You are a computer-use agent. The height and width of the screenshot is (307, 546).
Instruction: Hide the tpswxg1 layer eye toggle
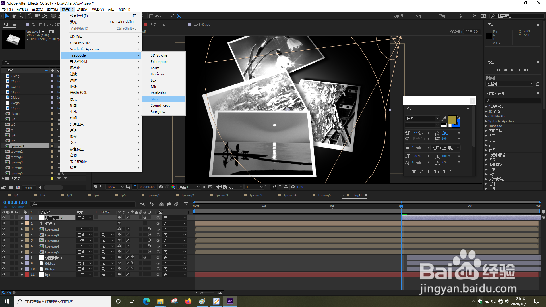pos(4,229)
